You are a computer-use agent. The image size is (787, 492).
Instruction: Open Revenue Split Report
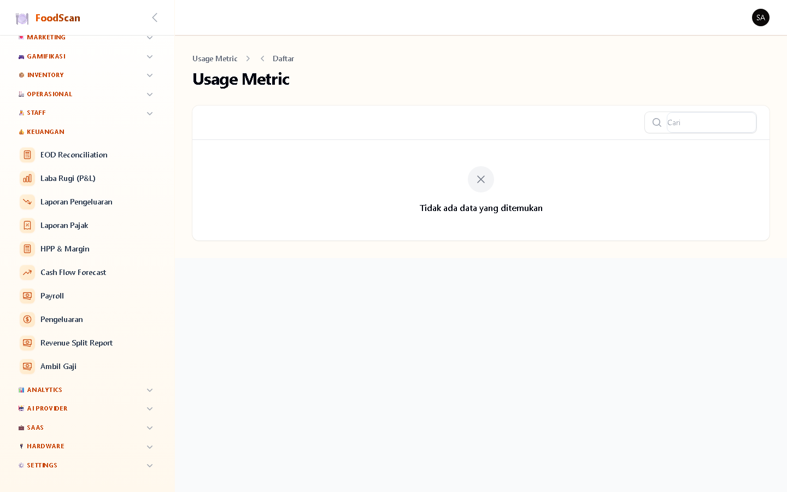87,343
